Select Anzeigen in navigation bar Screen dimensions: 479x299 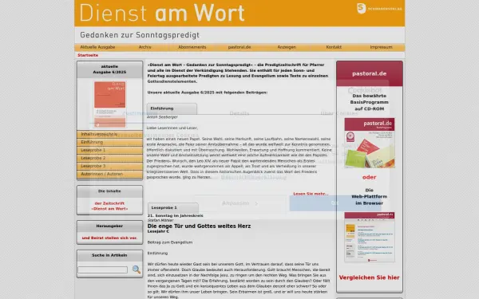click(x=287, y=47)
